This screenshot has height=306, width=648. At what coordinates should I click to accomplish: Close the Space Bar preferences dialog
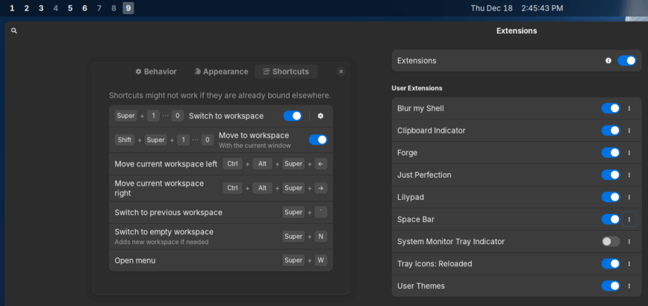pos(341,72)
